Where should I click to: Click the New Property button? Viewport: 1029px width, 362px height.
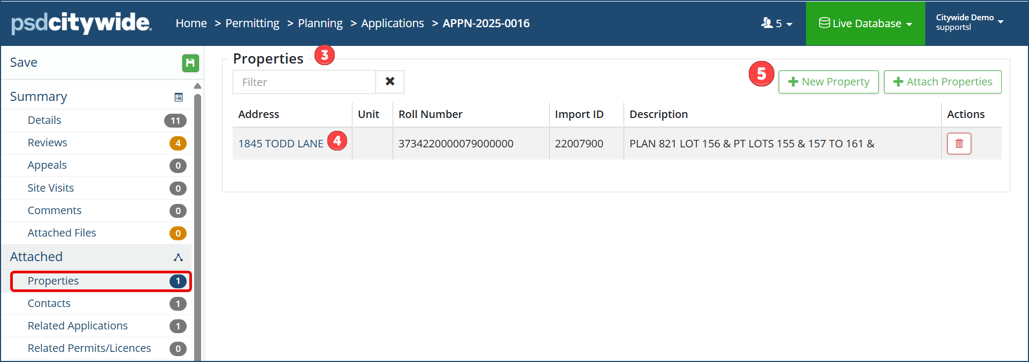pos(828,82)
